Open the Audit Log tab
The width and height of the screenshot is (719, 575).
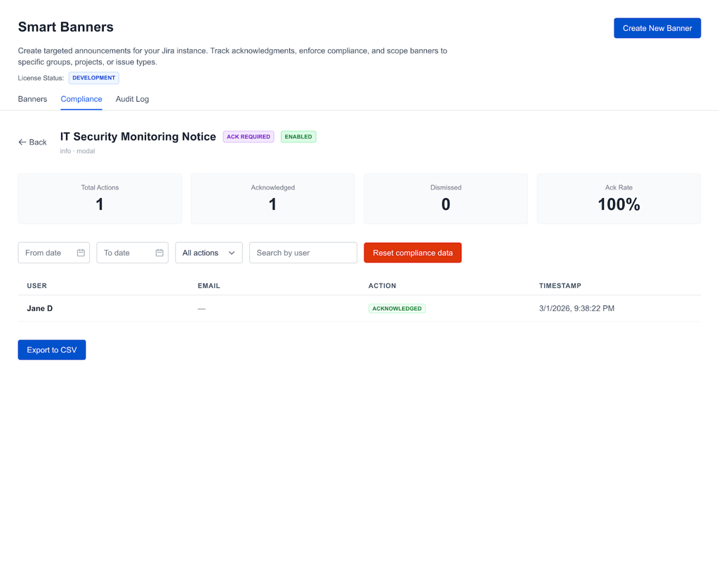[x=132, y=99]
